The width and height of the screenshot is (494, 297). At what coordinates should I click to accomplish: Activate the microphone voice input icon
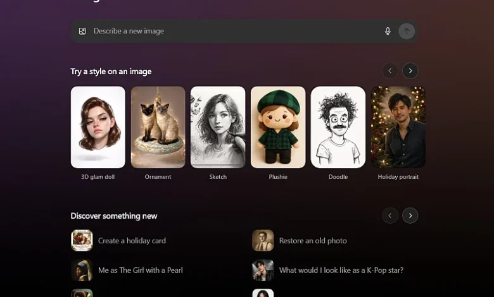[x=388, y=31]
